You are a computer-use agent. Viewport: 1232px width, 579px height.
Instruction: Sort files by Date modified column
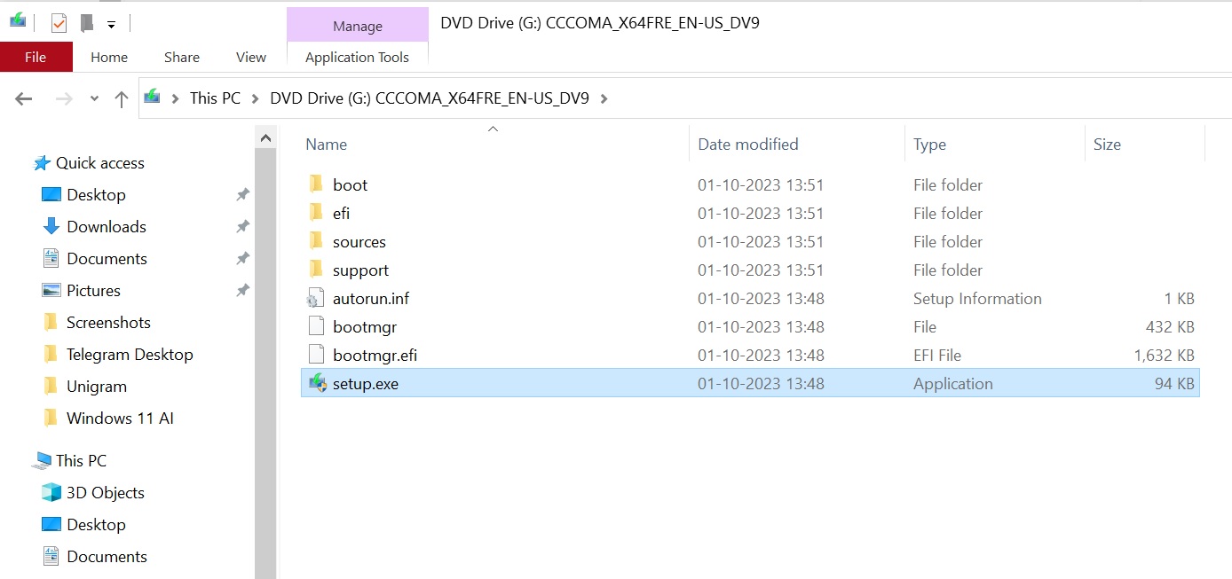pyautogui.click(x=748, y=144)
